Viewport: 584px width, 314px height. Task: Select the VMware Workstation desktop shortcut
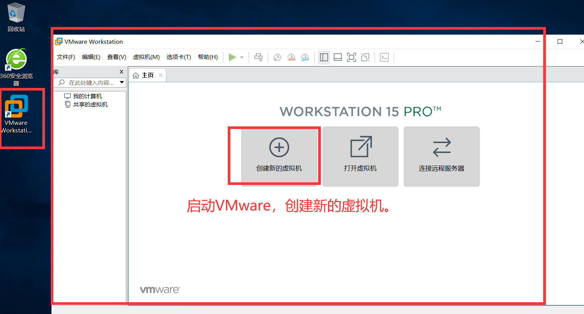coord(16,114)
